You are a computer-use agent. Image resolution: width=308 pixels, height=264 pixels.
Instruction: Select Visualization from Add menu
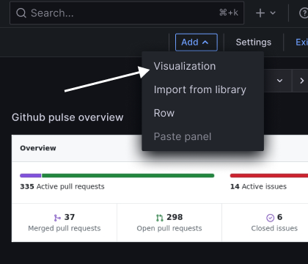[x=185, y=66]
